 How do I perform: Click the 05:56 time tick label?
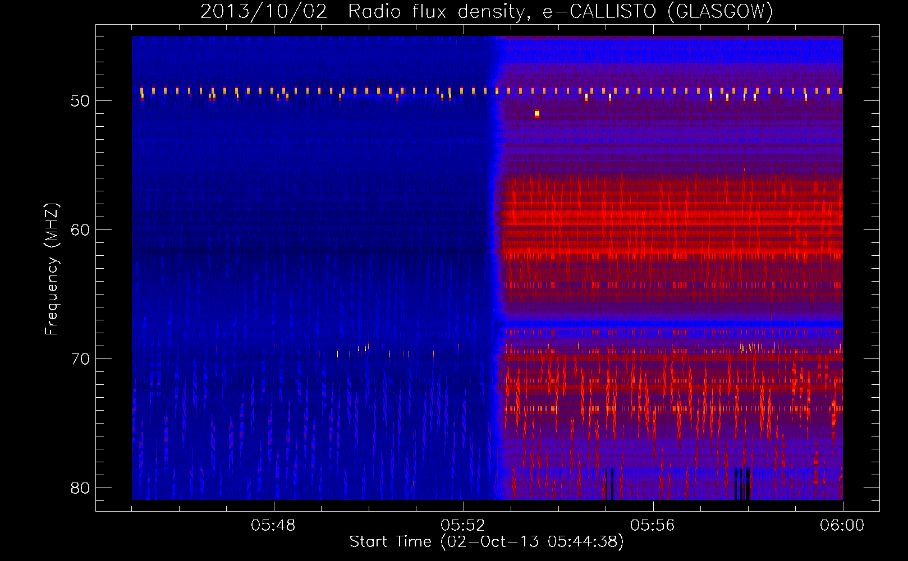pyautogui.click(x=653, y=526)
